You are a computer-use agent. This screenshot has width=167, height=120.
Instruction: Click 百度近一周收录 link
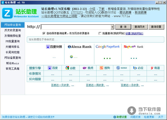(95, 85)
